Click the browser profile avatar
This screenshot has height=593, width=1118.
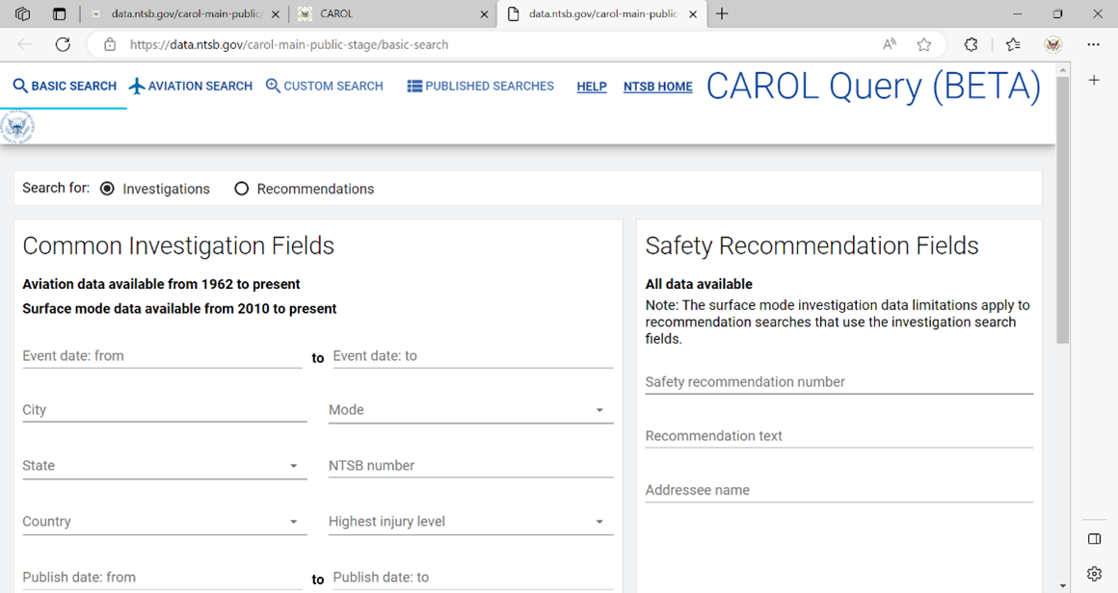1053,45
